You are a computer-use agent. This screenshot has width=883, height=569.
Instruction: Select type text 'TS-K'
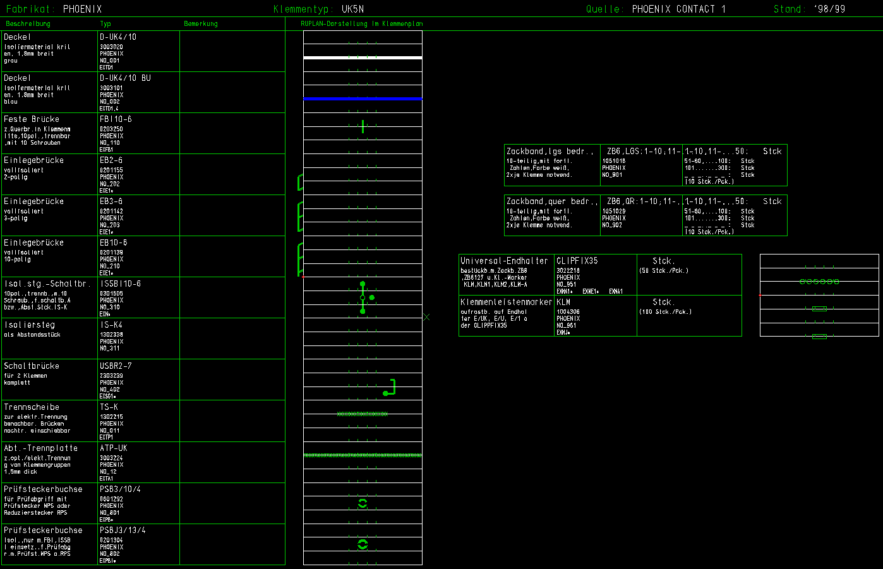[109, 407]
